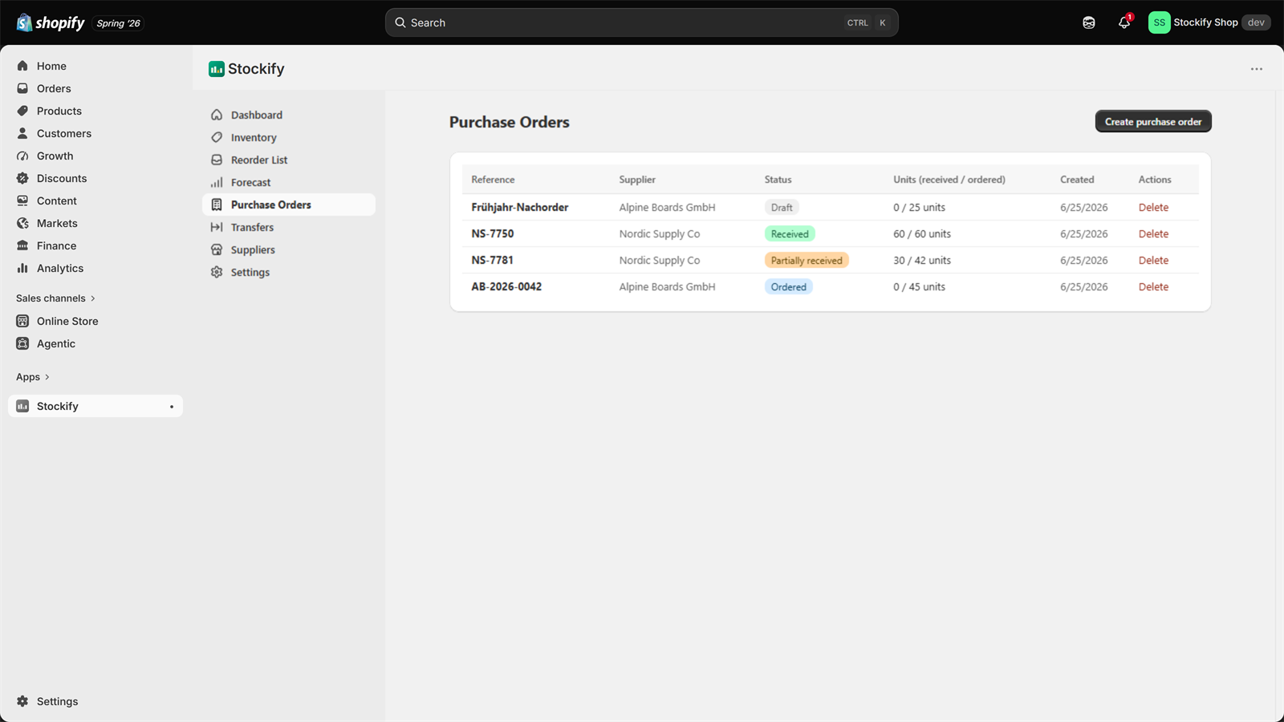This screenshot has width=1284, height=722.
Task: Click the Customers person icon
Action: (22, 133)
